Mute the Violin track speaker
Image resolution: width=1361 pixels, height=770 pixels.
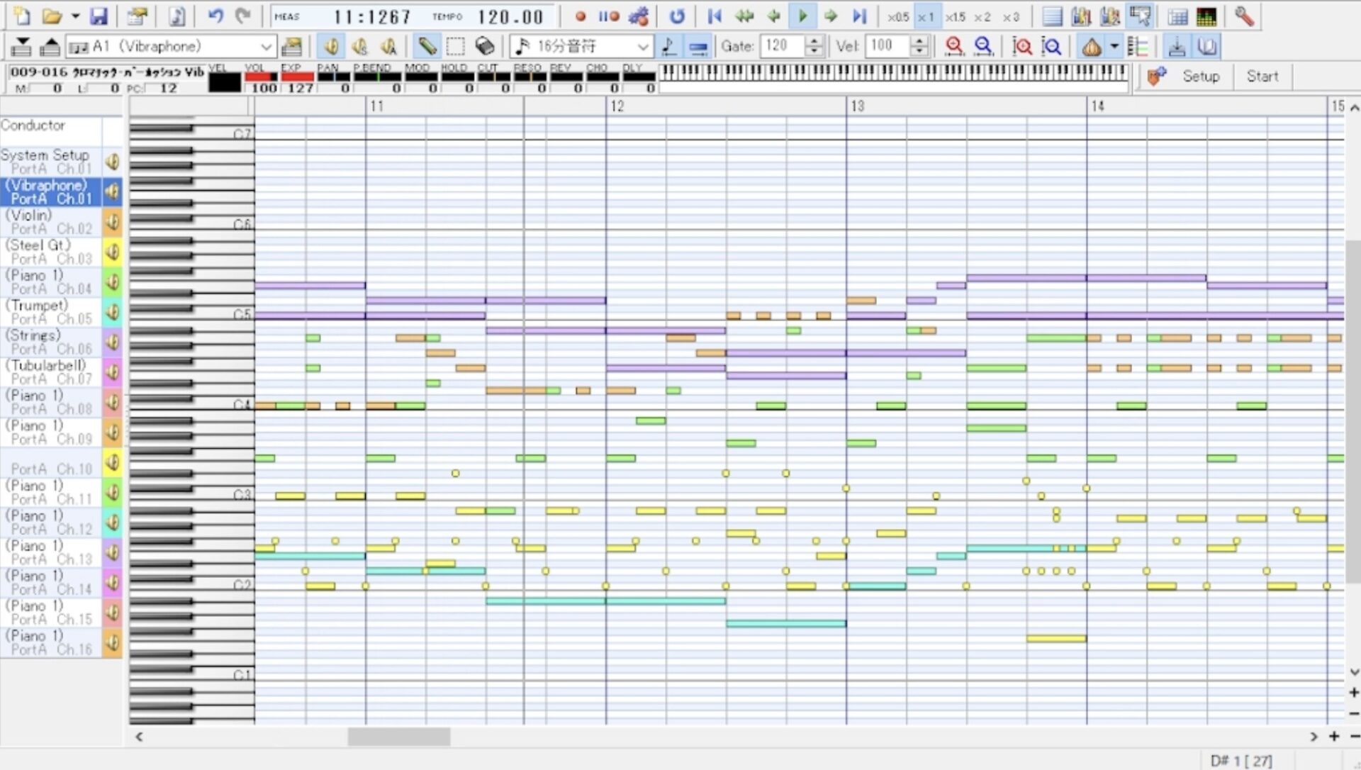pos(112,222)
